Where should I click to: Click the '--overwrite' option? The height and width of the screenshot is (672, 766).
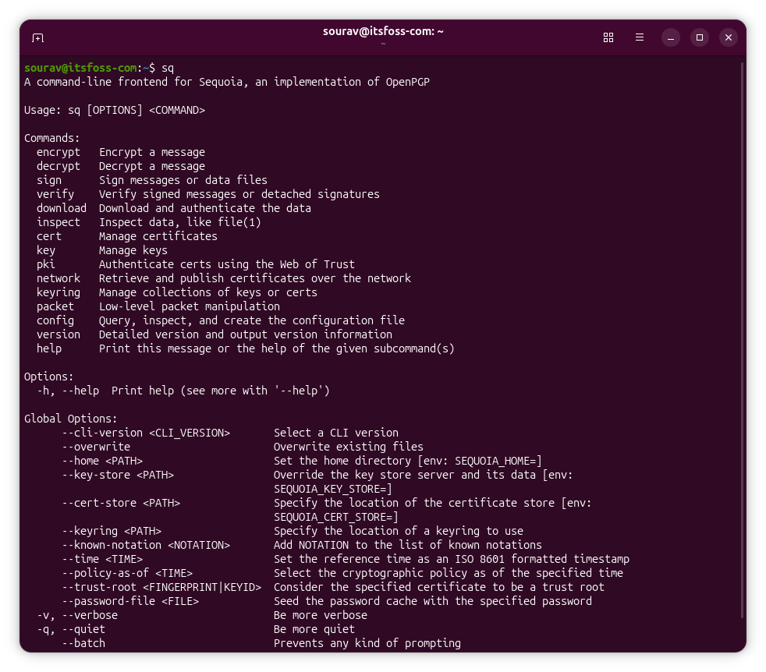(96, 447)
